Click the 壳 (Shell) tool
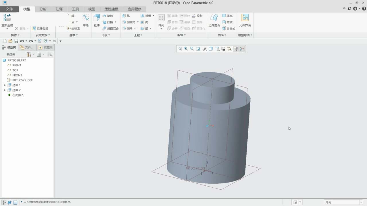Viewport: 367px width, 206px height. click(145, 22)
